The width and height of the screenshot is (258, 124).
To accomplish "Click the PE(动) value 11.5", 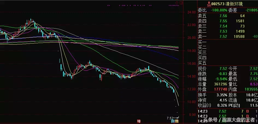I will tap(253, 105).
